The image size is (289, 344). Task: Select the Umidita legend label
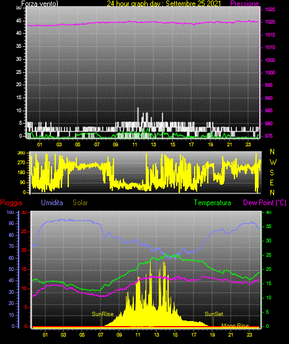(52, 202)
